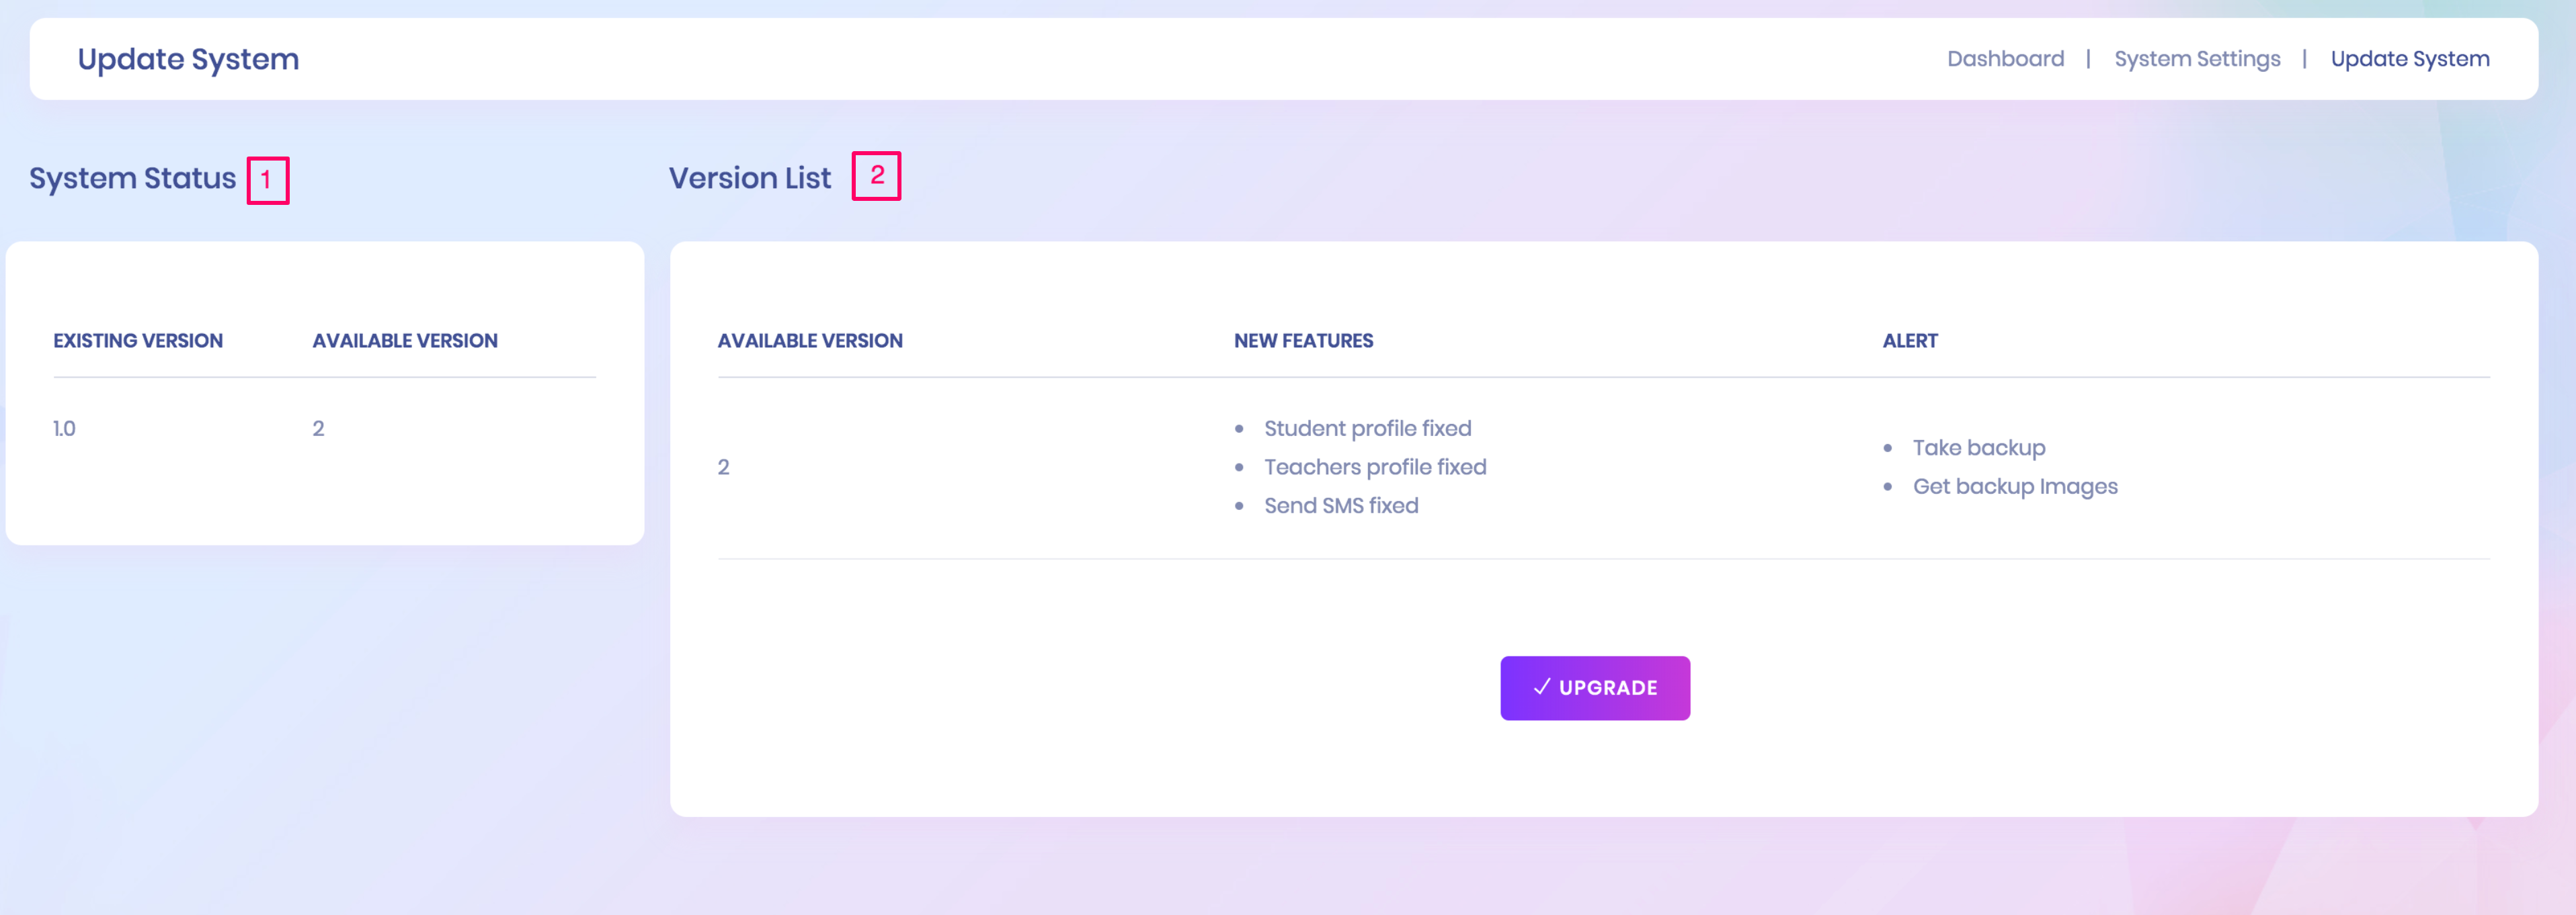Select the Student profile fixed item

point(1367,429)
